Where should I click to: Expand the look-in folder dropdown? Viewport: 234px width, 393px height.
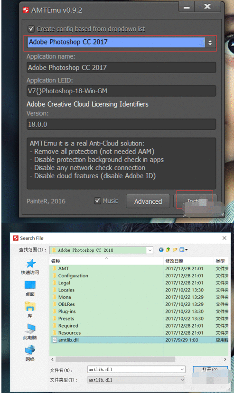(x=150, y=250)
